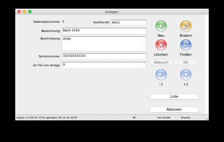The image size is (224, 142).
Task: Open the Aktionen button
Action: tap(174, 109)
